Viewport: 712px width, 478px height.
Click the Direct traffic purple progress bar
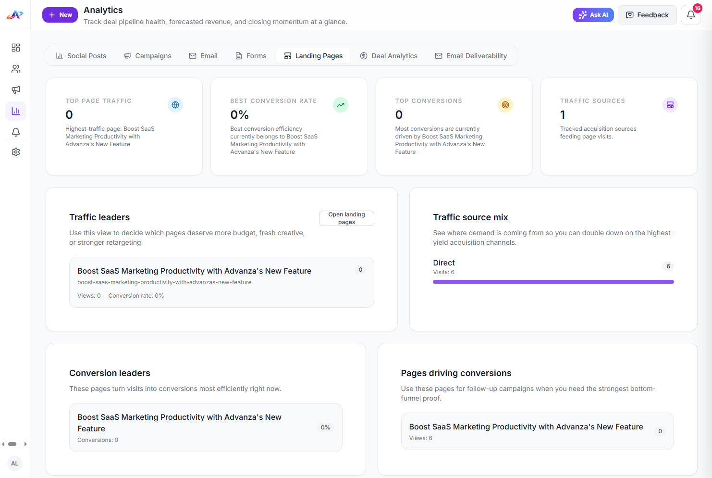[553, 282]
